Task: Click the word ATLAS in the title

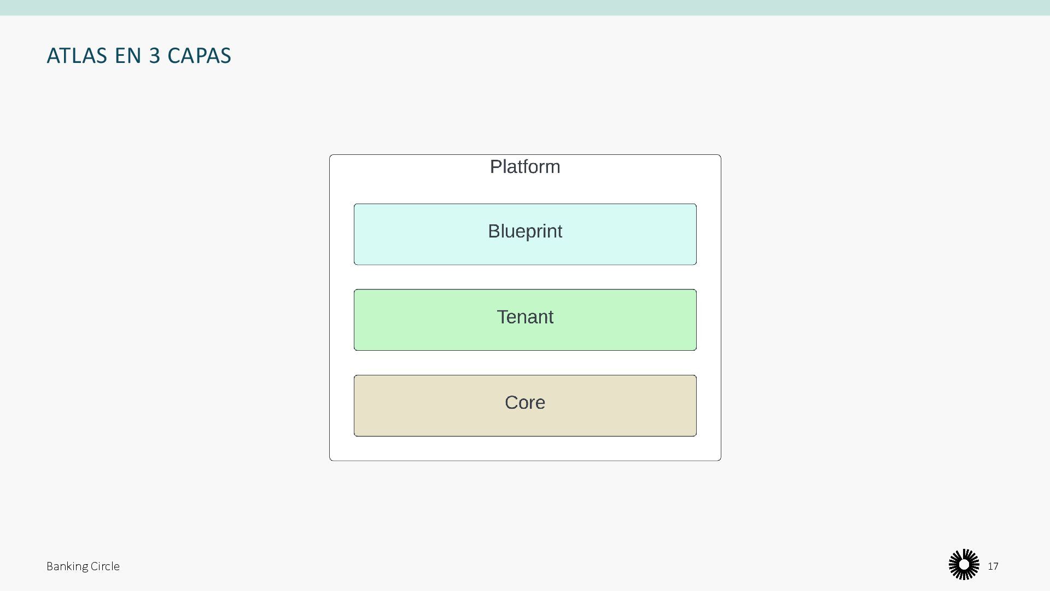Action: 77,56
